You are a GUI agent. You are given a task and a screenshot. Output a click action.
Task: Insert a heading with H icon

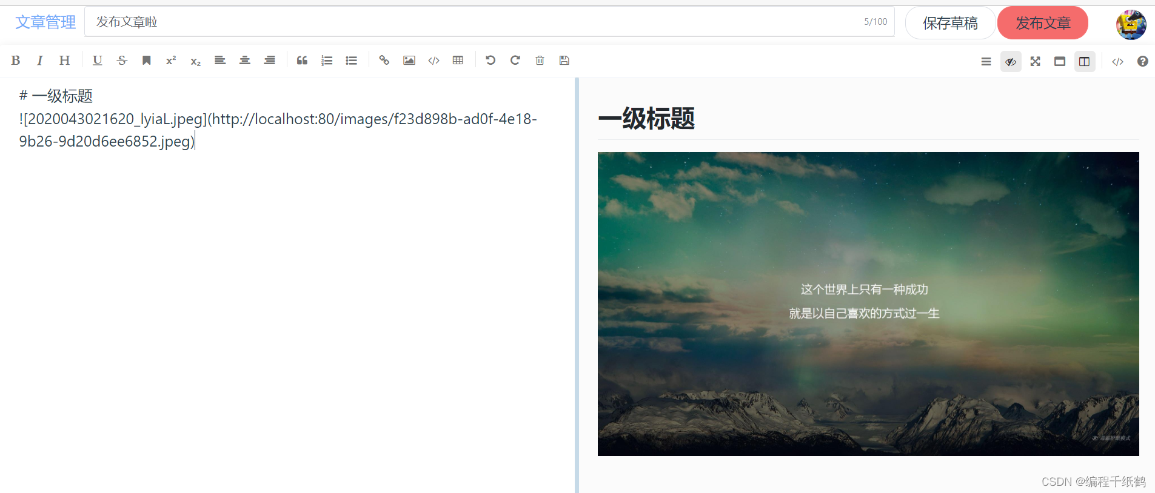click(64, 60)
